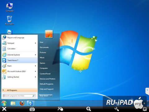Toggle the mouse interaction mode icon

(61, 109)
